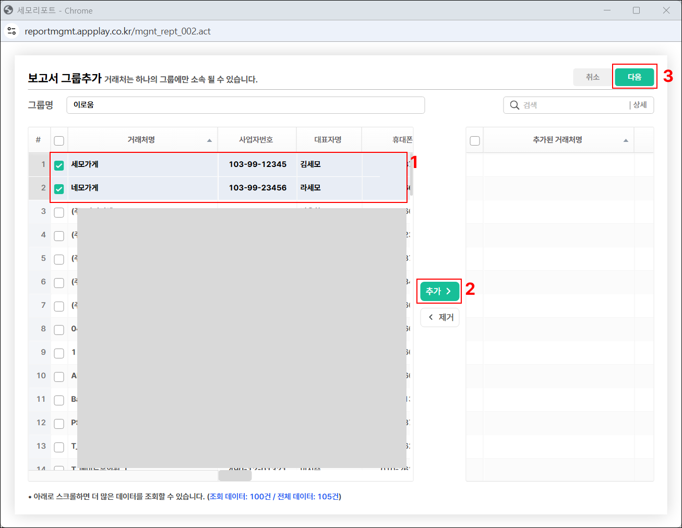This screenshot has height=528, width=682.
Task: Click the site info icon in address bar
Action: pyautogui.click(x=12, y=31)
